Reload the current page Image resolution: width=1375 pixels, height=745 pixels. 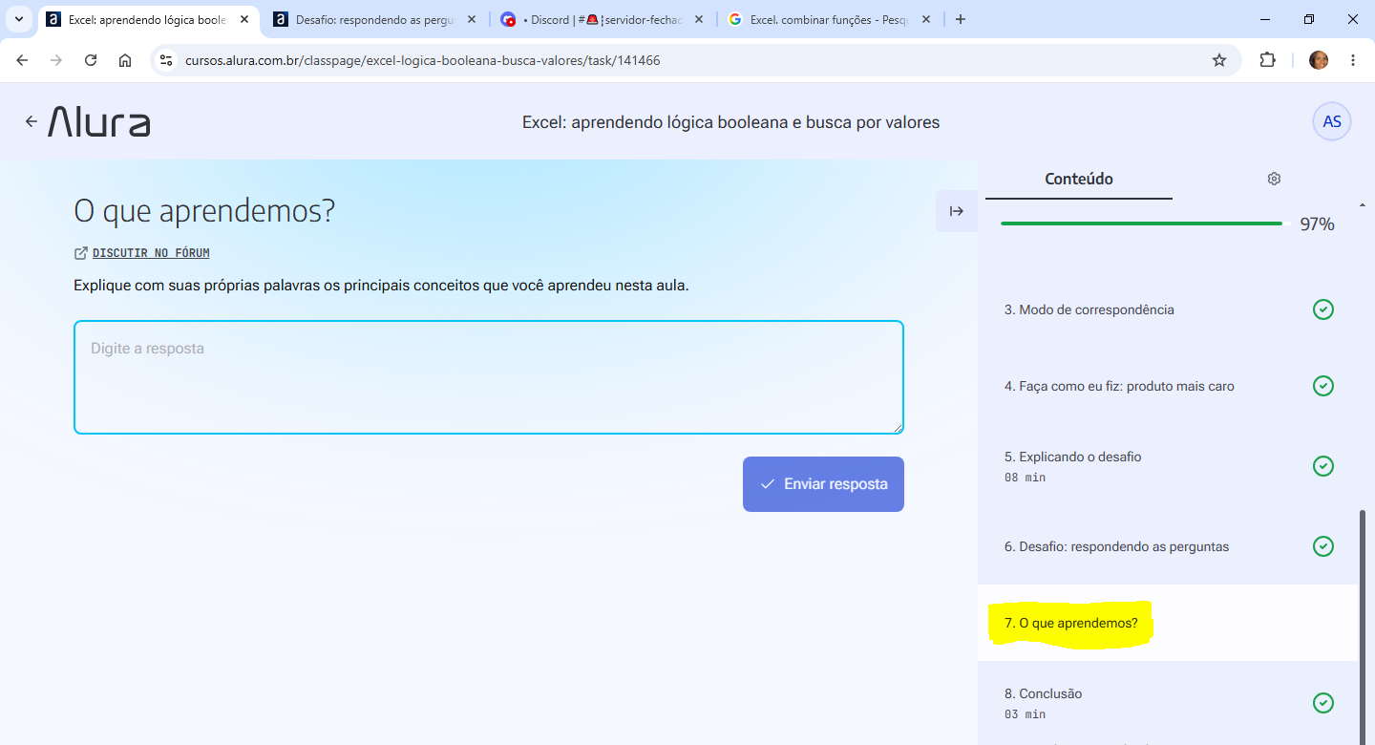point(91,60)
